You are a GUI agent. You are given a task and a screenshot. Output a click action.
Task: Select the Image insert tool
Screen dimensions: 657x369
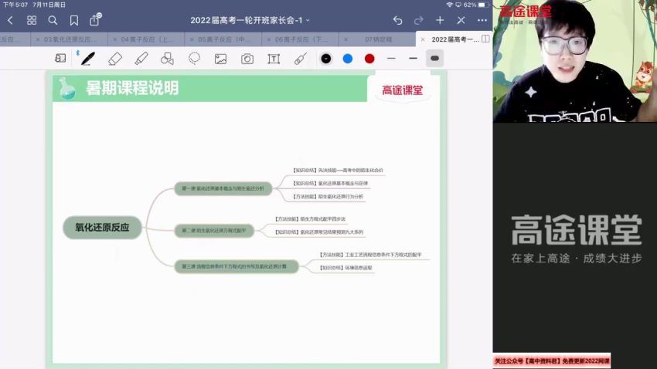click(x=220, y=59)
